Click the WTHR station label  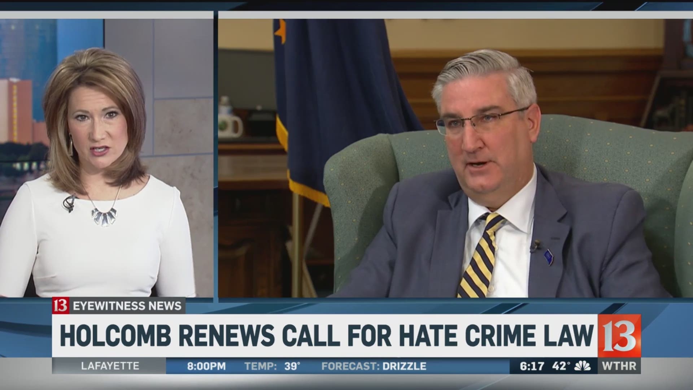pyautogui.click(x=619, y=366)
